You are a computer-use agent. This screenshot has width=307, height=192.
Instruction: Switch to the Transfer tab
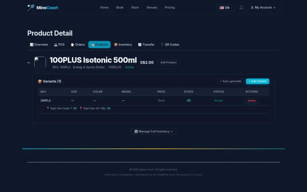tap(146, 45)
